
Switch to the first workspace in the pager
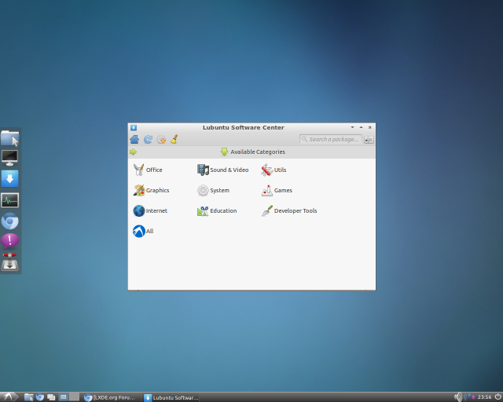coord(64,397)
